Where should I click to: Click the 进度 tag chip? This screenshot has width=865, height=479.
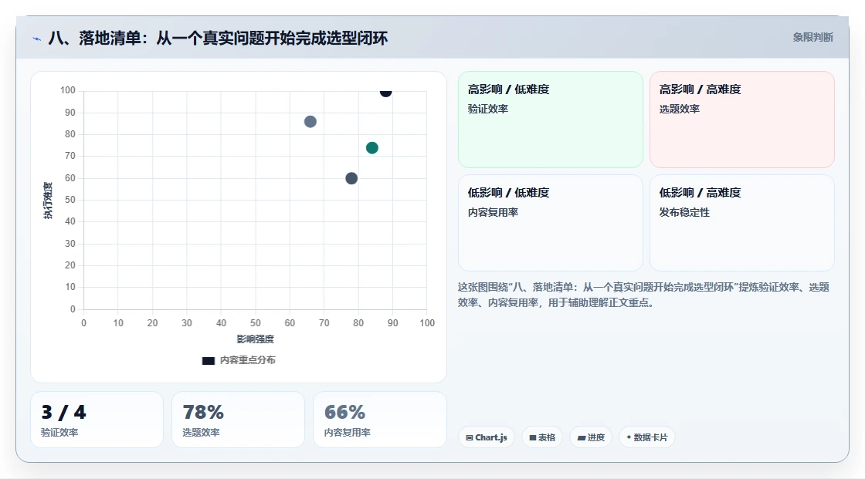[x=591, y=437]
